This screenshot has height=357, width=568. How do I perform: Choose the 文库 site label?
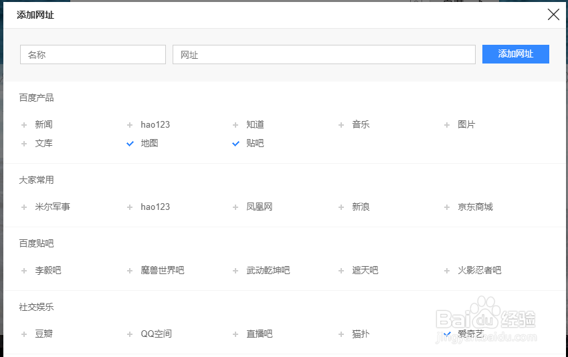click(x=44, y=143)
